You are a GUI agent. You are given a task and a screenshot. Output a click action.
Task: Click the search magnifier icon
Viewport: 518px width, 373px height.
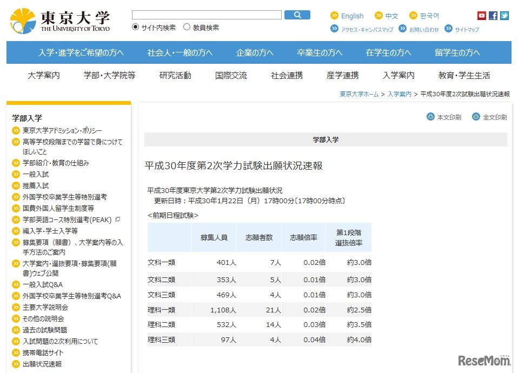[297, 15]
